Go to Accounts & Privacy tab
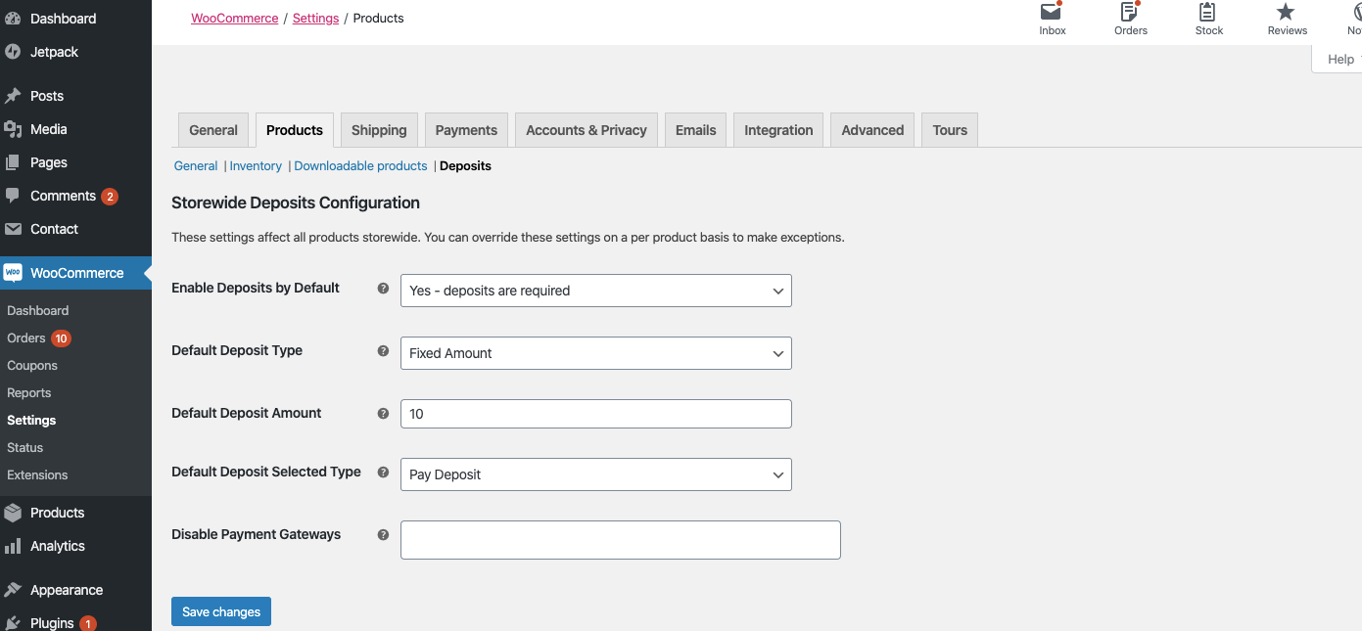The height and width of the screenshot is (631, 1362). 586,130
